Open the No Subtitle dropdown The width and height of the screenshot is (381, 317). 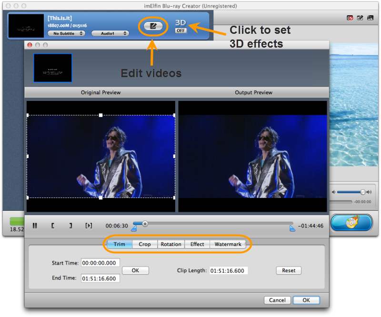pos(66,33)
